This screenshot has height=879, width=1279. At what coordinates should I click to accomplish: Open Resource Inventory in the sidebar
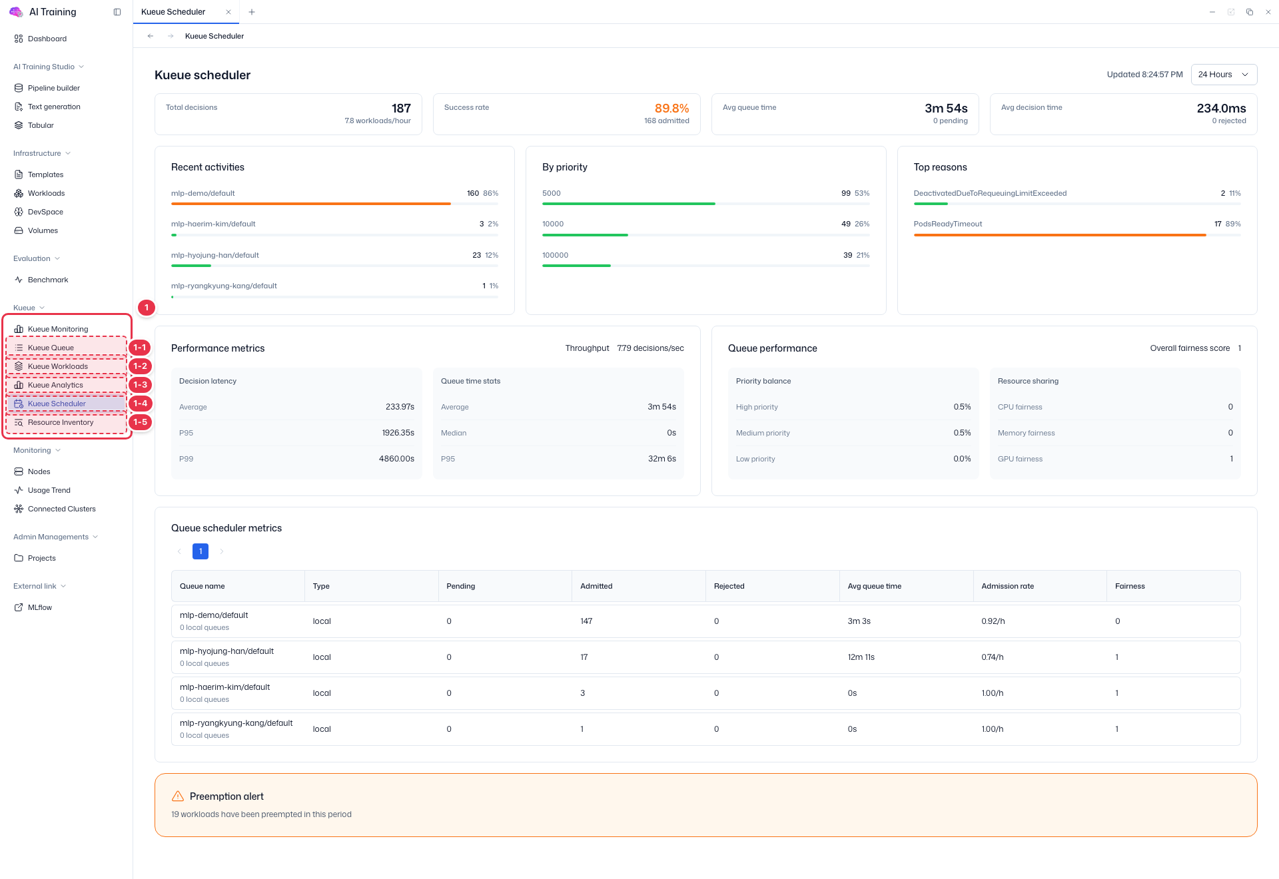(67, 422)
